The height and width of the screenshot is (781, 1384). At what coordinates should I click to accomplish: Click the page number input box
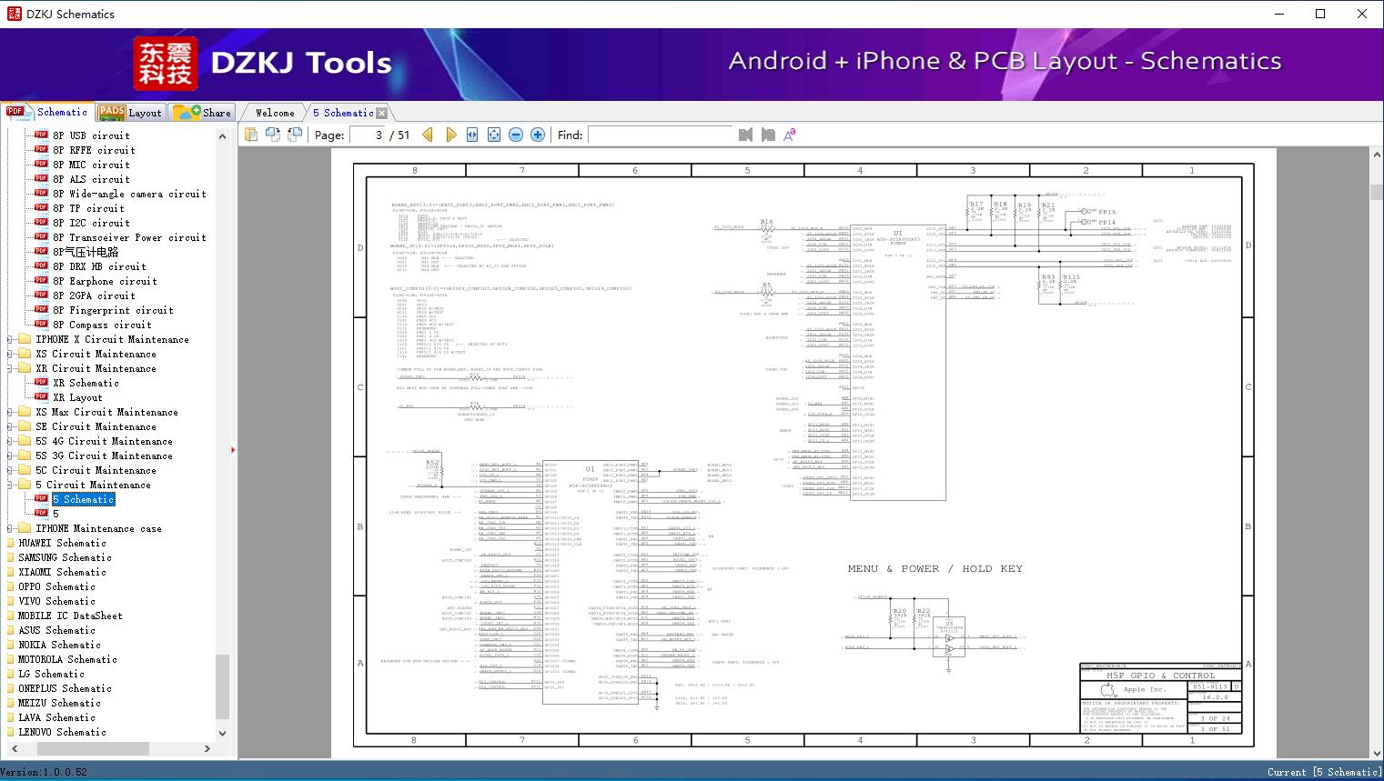369,135
